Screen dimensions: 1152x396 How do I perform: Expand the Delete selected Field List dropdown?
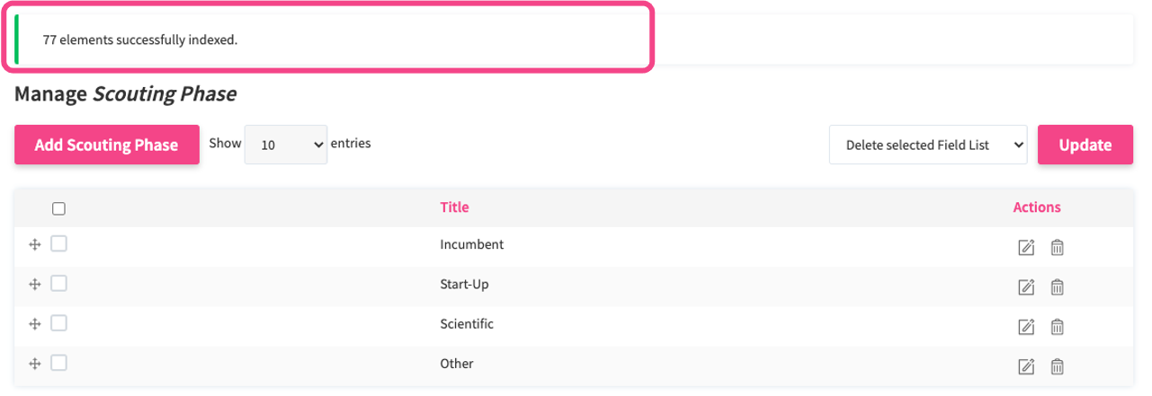click(927, 145)
